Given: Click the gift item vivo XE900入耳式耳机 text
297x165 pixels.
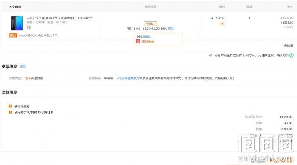Looking at the screenshot, I should (38, 35).
